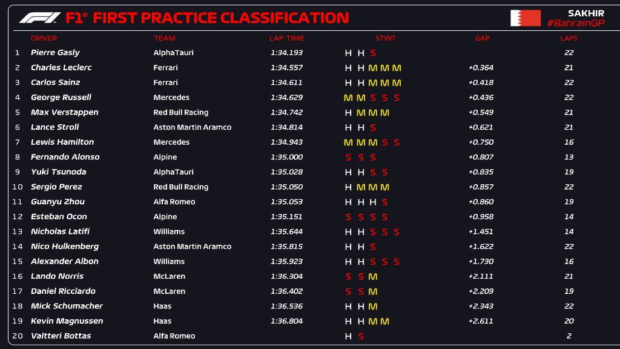Select the LAPS column header

click(569, 38)
